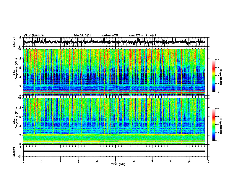The image size is (234, 181).
Task: Click the ch.1 spectrogram color scale bar
Action: [214, 76]
